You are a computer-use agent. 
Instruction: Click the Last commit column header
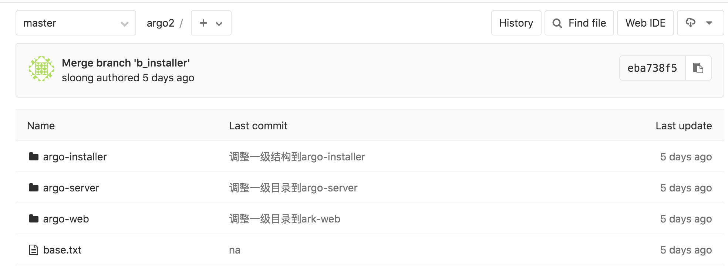point(258,125)
